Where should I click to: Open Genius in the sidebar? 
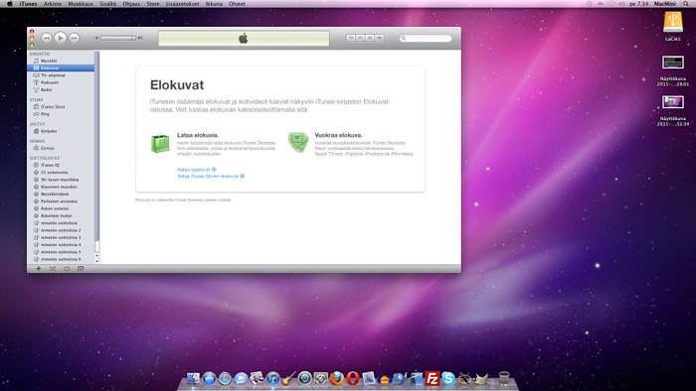click(61, 148)
